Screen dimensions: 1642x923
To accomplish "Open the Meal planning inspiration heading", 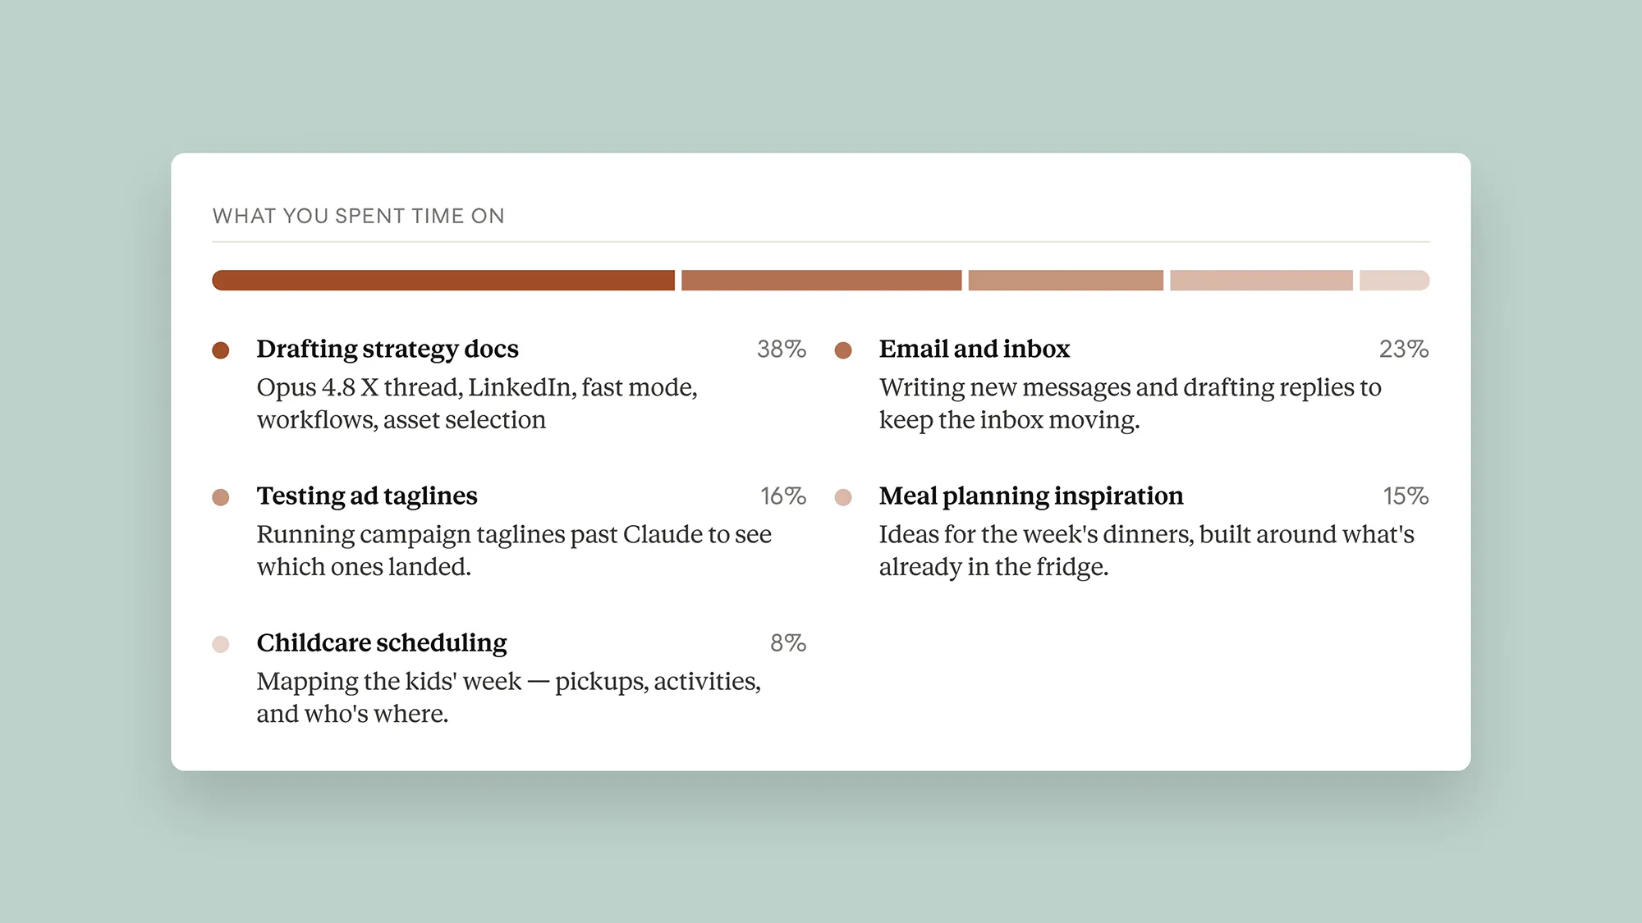I will point(1031,496).
